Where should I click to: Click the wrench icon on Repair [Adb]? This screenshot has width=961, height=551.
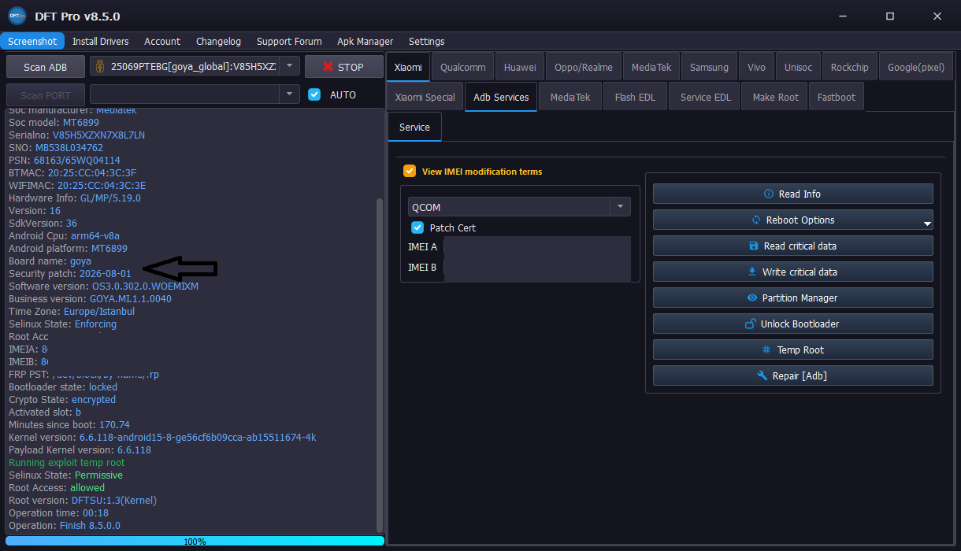tap(762, 375)
